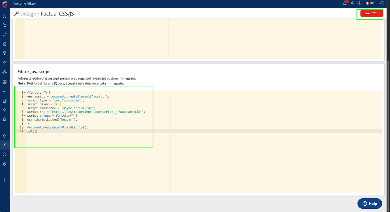390x212 pixels.
Task: Open help question mark in header
Action: (x=360, y=4)
